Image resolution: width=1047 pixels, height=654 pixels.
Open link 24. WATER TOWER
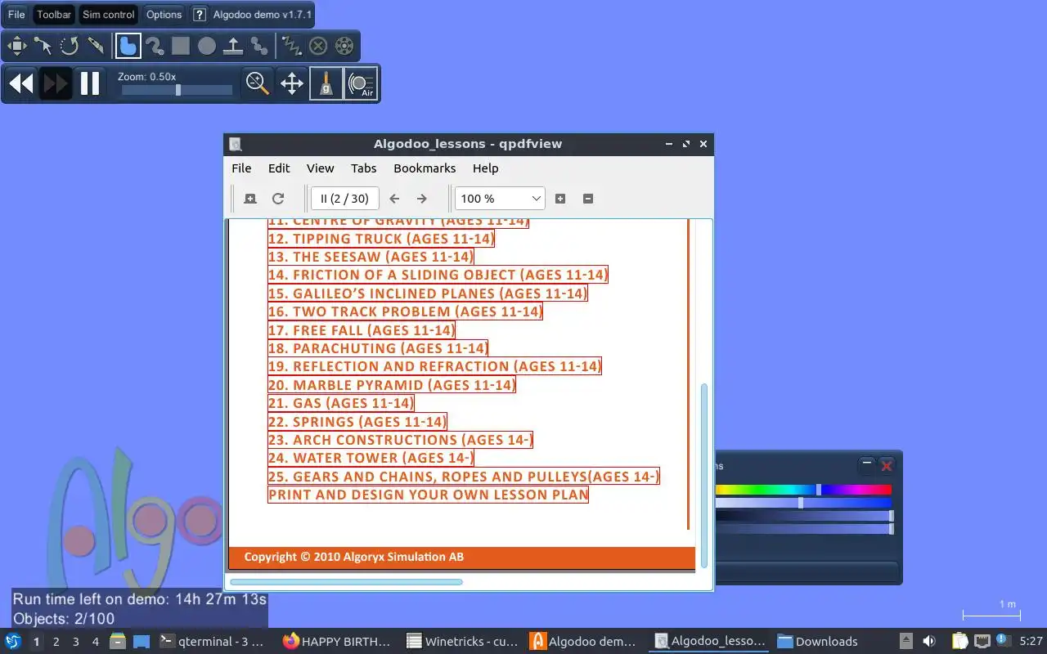[371, 458]
